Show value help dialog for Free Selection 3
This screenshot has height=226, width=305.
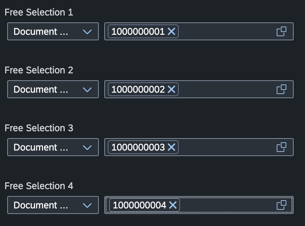pos(281,147)
